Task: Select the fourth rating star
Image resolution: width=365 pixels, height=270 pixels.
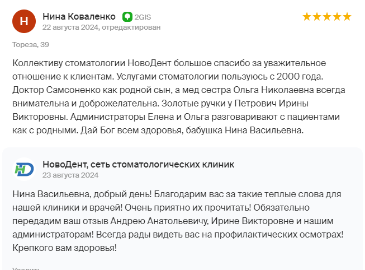Action: 337,17
